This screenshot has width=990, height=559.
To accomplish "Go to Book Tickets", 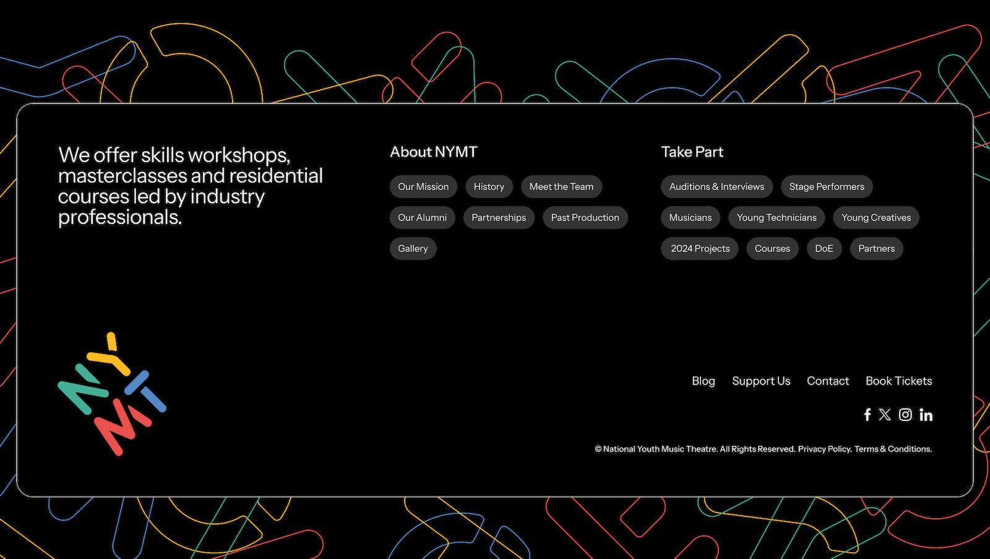I will click(x=898, y=381).
